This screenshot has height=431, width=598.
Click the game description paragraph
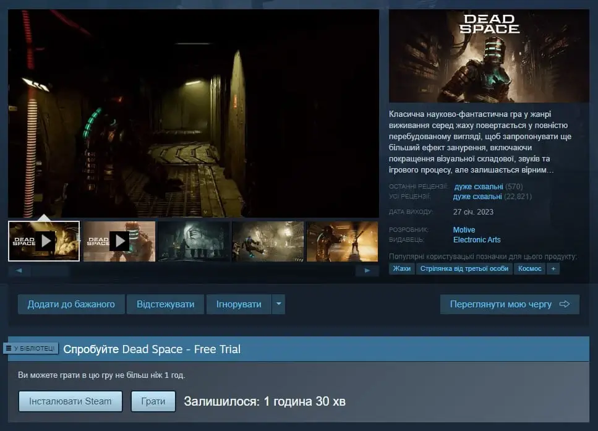pyautogui.click(x=481, y=142)
